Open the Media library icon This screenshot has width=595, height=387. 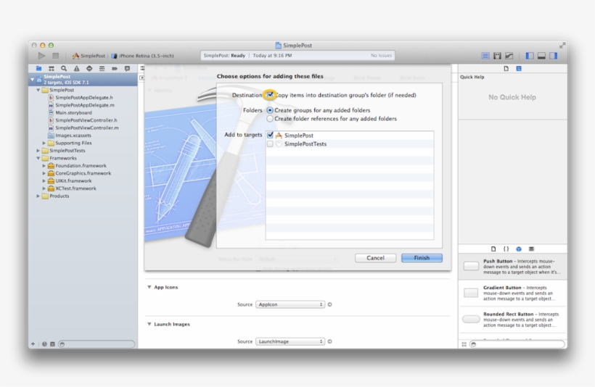(531, 249)
